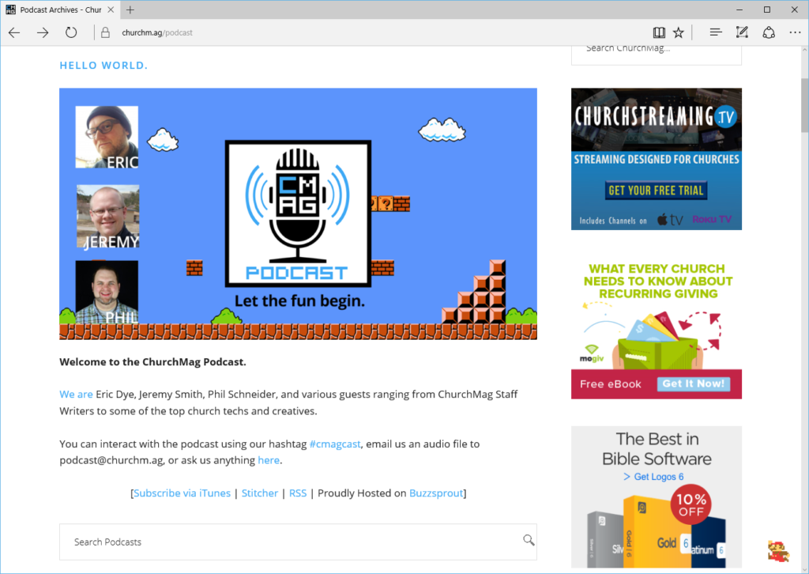Screen dimensions: 809x574
Task: Open Reading view from the toolbar
Action: coord(659,32)
